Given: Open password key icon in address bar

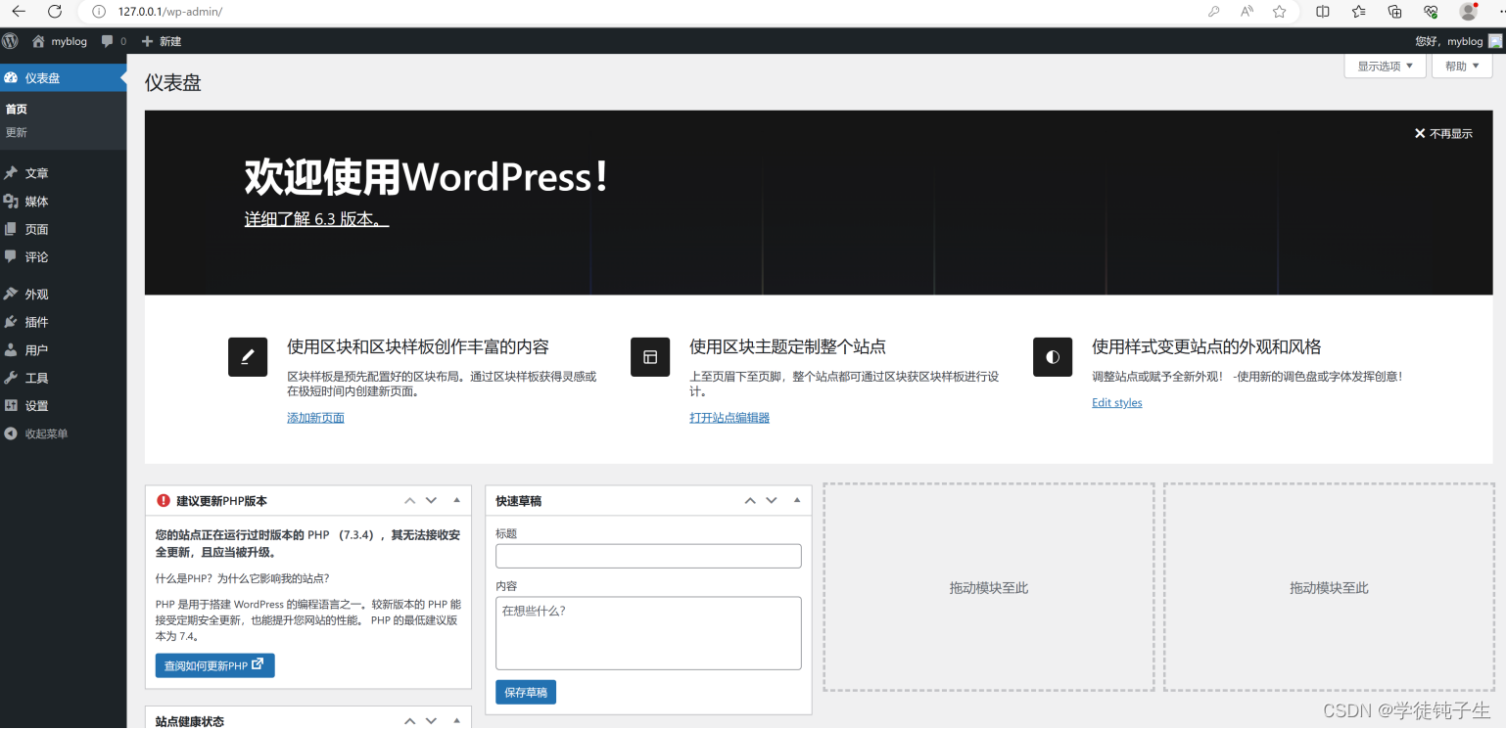Looking at the screenshot, I should (1214, 12).
